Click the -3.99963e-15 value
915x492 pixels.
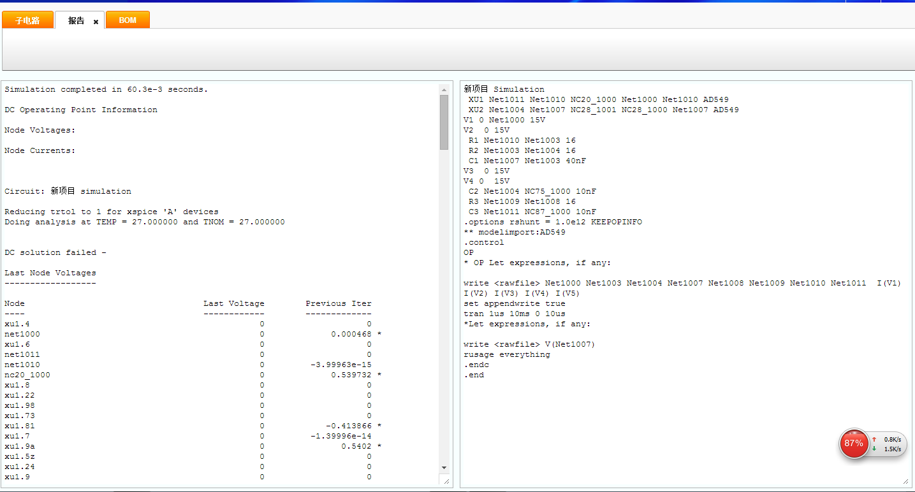click(x=341, y=365)
